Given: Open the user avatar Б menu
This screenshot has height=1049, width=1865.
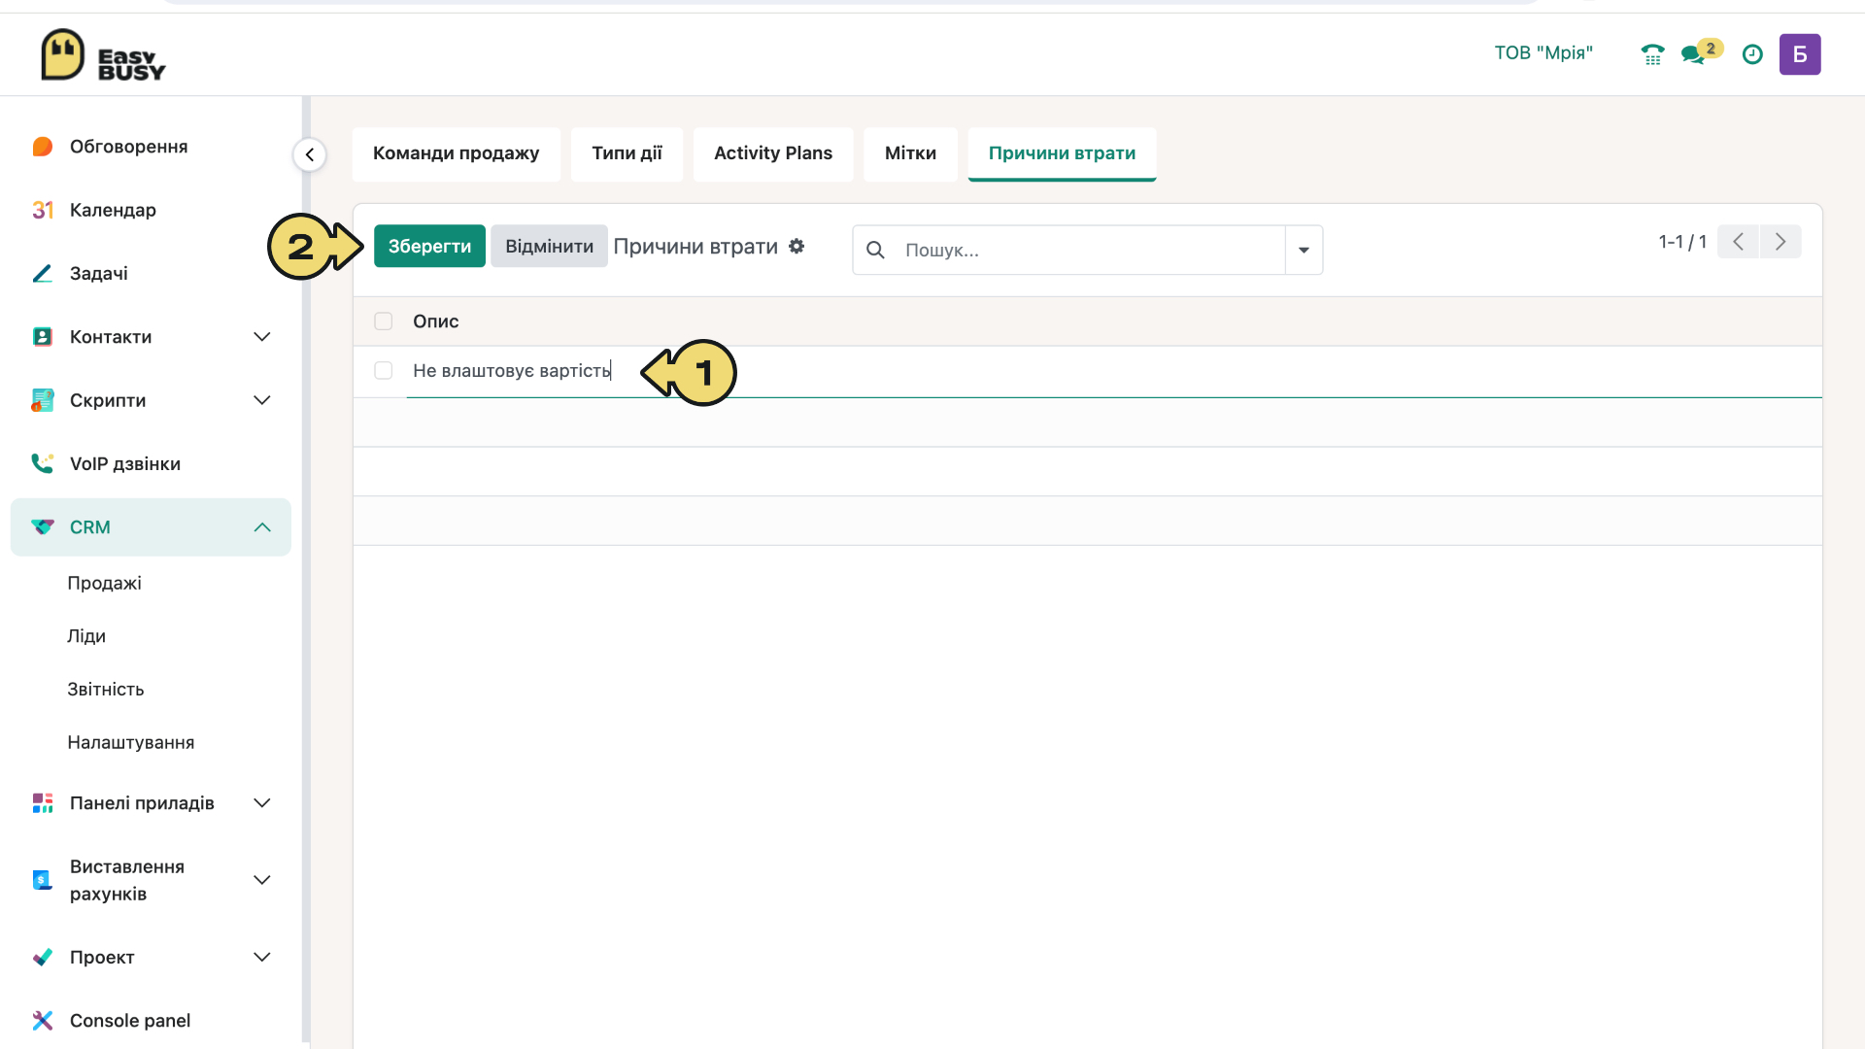Looking at the screenshot, I should (x=1800, y=54).
